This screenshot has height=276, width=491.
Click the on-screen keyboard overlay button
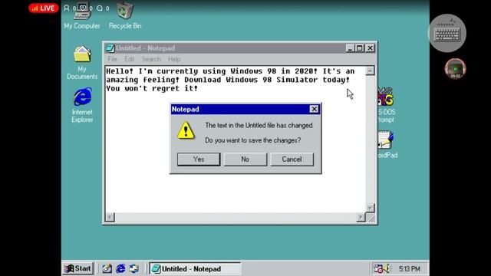point(447,33)
